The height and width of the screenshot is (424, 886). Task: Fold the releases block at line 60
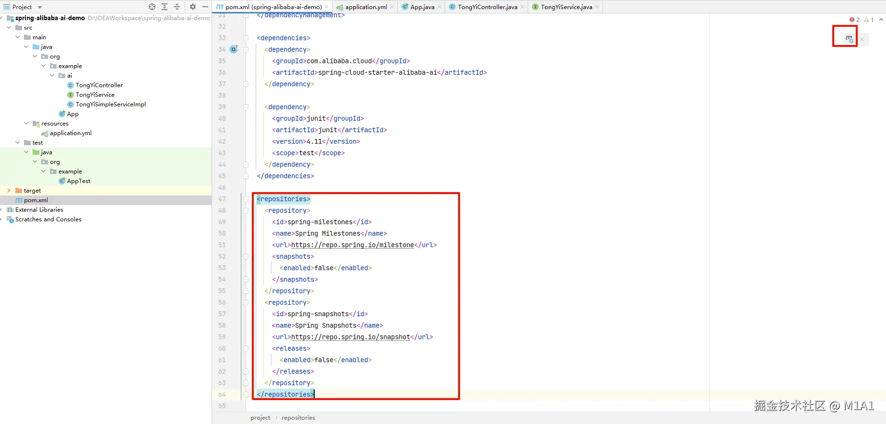coord(246,348)
